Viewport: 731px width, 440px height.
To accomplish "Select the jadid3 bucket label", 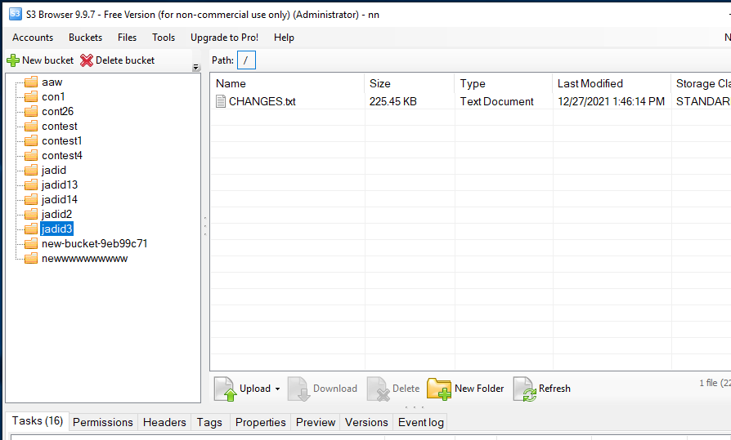I will (x=57, y=229).
